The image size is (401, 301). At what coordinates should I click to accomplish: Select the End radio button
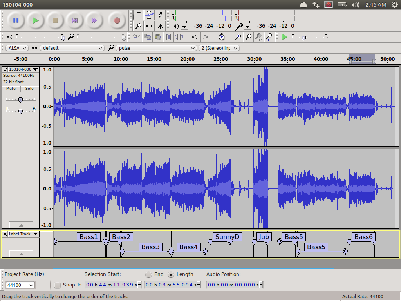[149, 274]
